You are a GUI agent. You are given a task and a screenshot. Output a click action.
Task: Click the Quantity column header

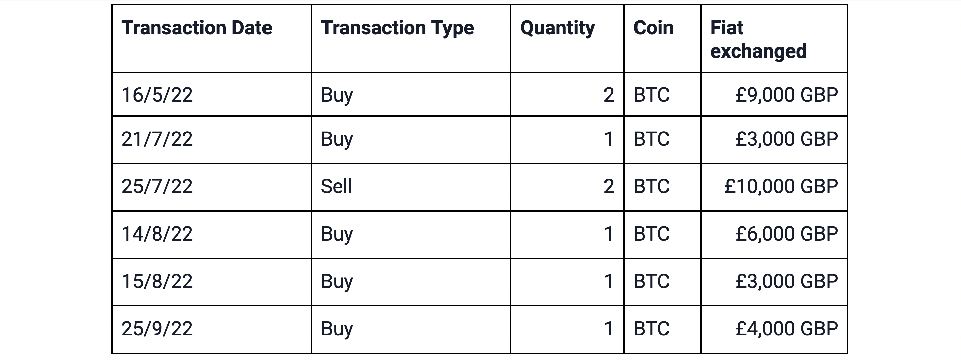[557, 28]
